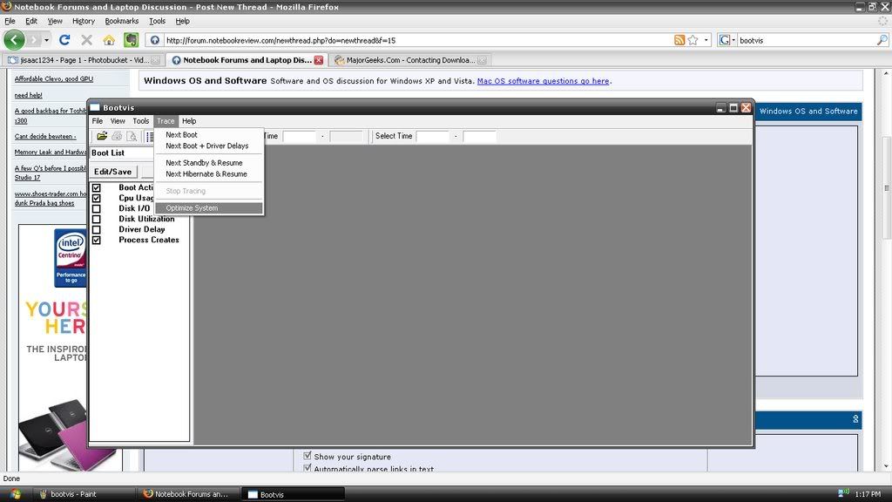Click the Intel Centrino ad image
This screenshot has height=502, width=892.
tap(70, 258)
